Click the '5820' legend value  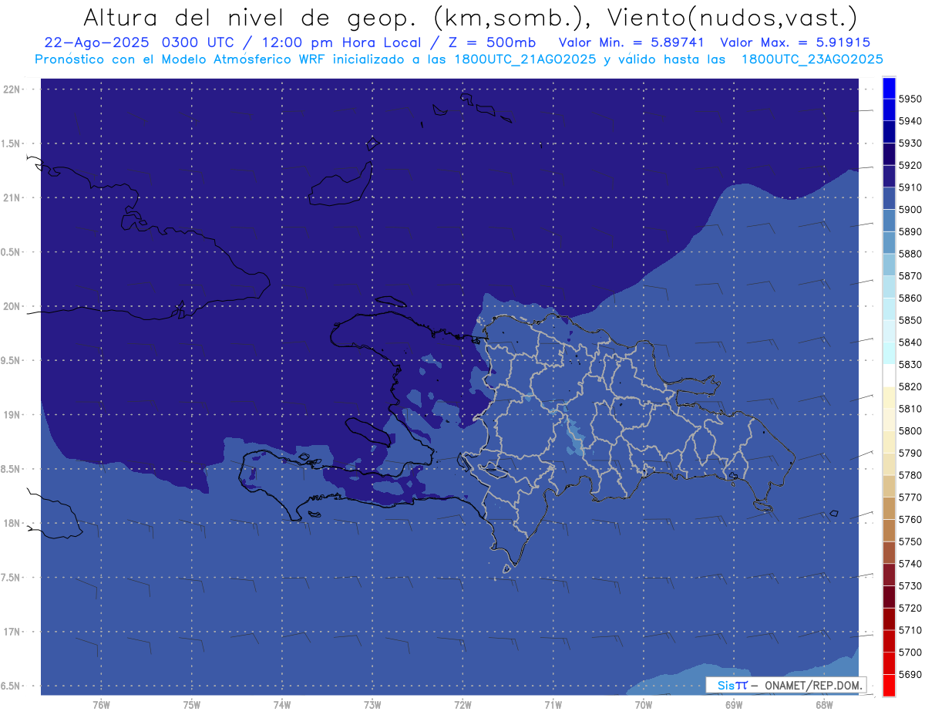pyautogui.click(x=910, y=387)
